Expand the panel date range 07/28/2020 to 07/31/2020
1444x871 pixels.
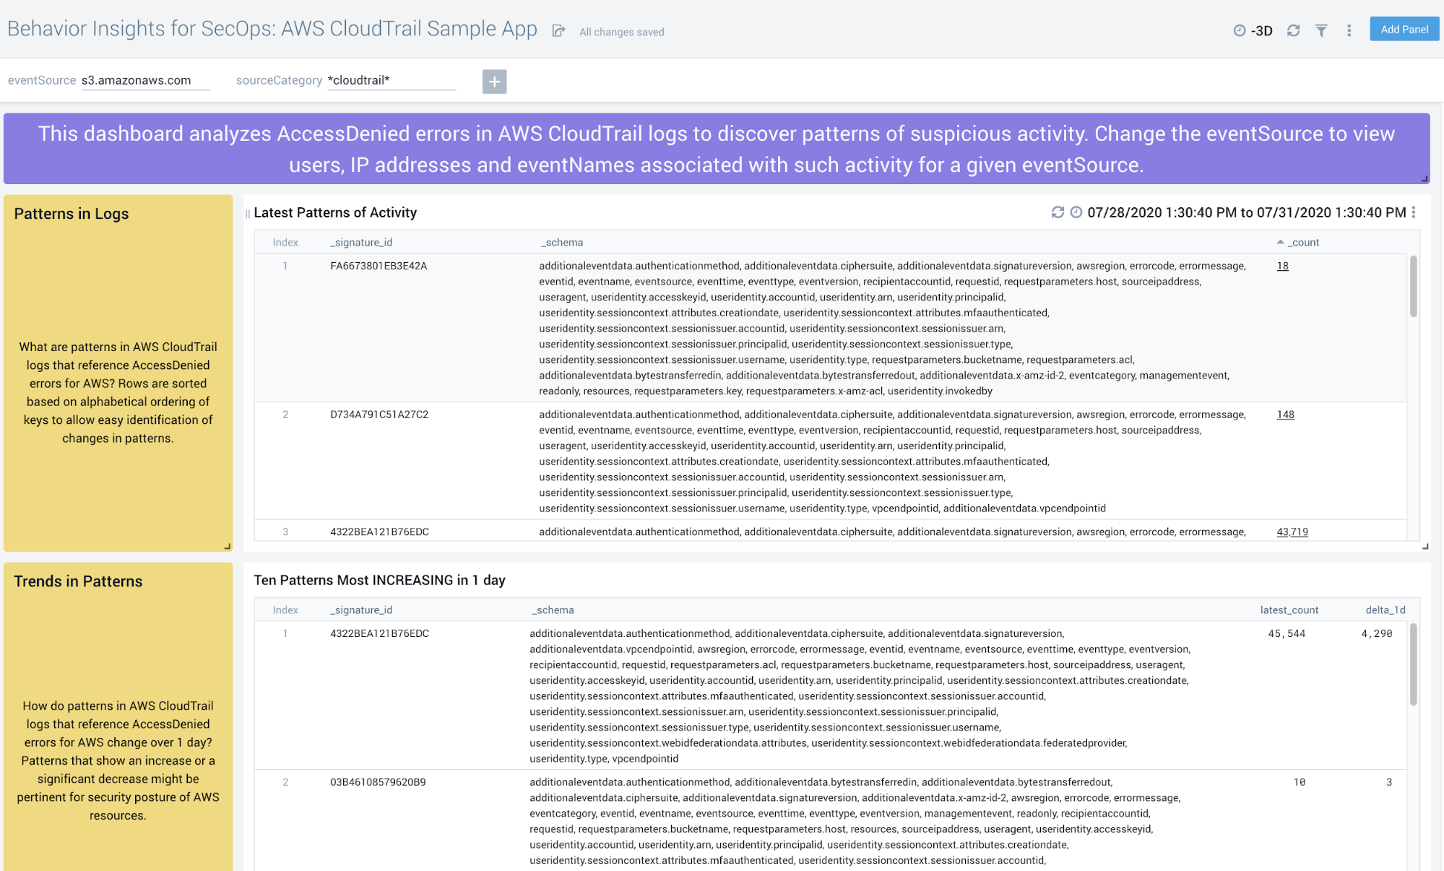click(1246, 212)
